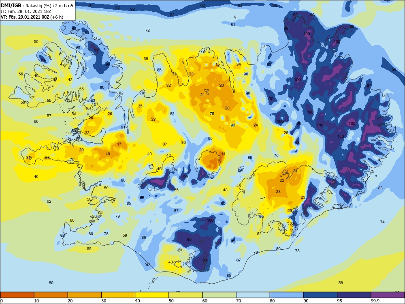Click the 60–70 pale green legend swatch

point(219,295)
